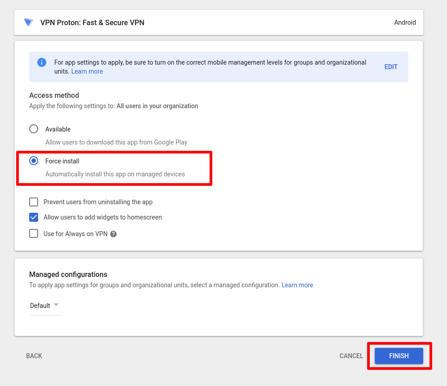The height and width of the screenshot is (386, 447).
Task: Click the Proton VPN app logo icon
Action: click(x=29, y=22)
